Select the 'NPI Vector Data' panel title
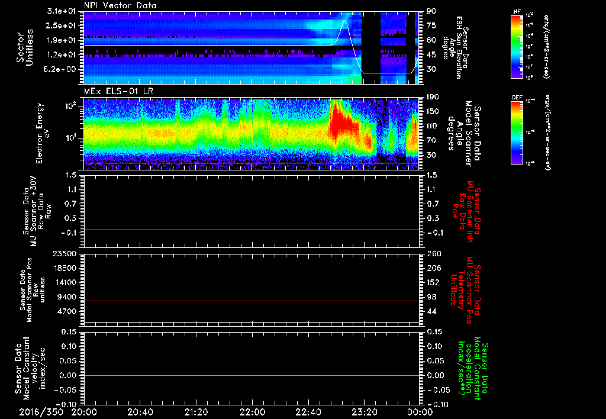606x419 pixels. tap(120, 5)
